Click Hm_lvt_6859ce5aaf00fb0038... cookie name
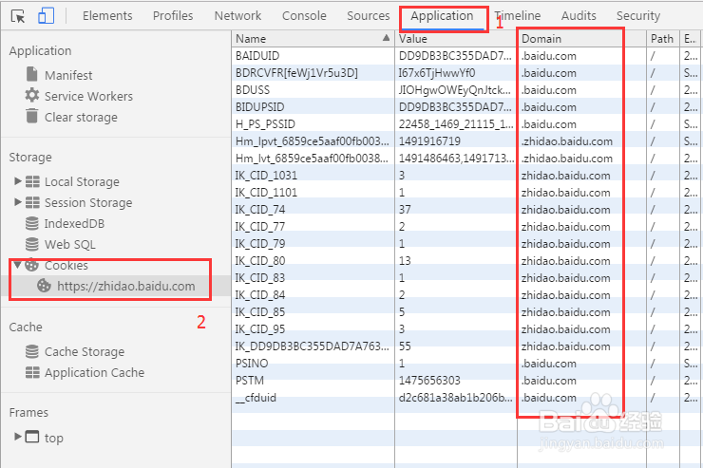The height and width of the screenshot is (468, 703). click(312, 159)
